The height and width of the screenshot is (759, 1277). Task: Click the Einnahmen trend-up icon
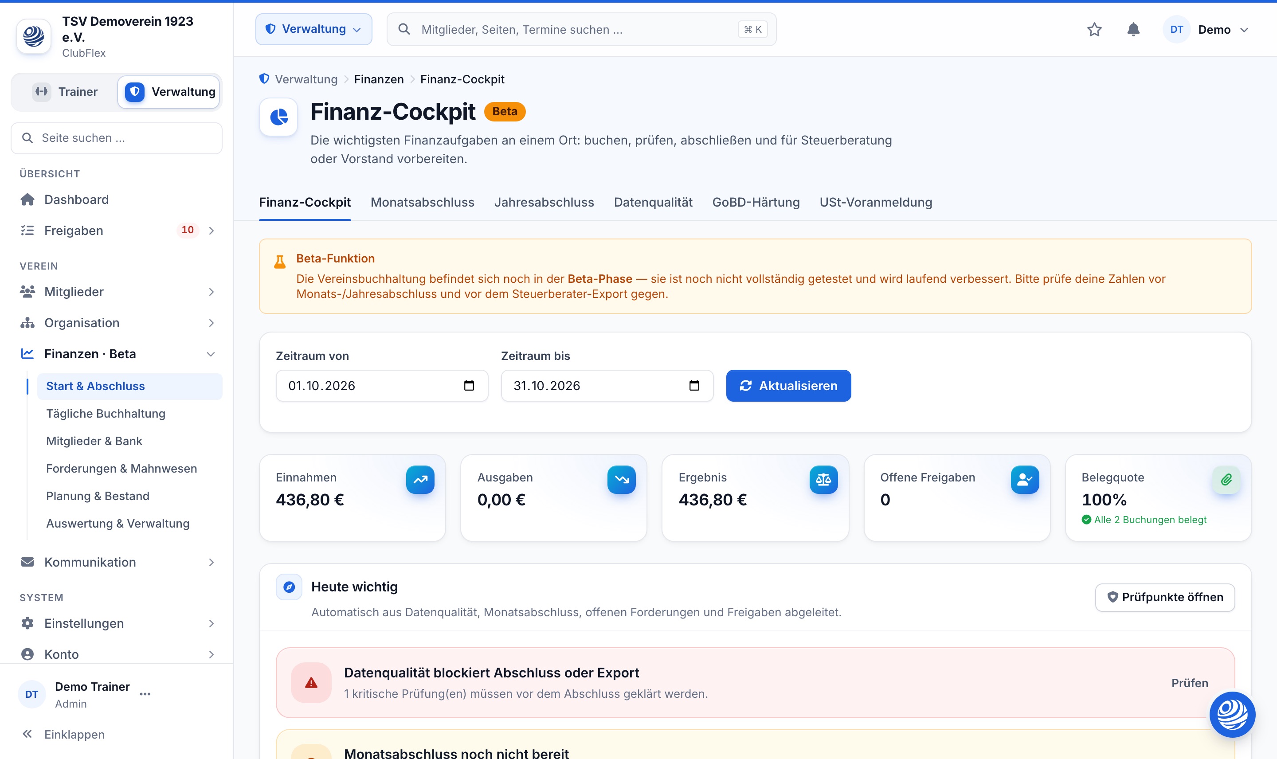pos(420,479)
